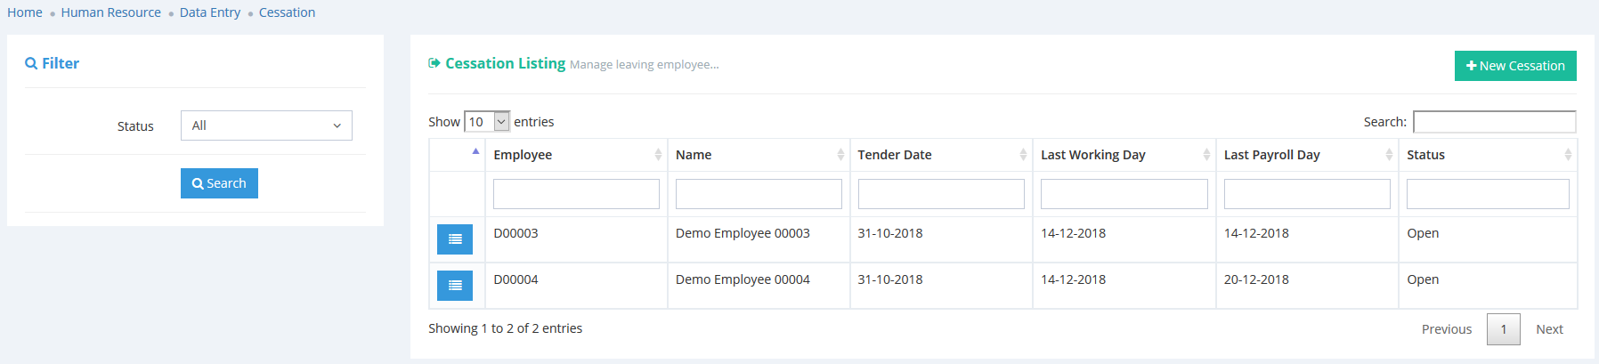This screenshot has width=1599, height=364.
Task: Open row menu icon for D00004
Action: pyautogui.click(x=454, y=286)
